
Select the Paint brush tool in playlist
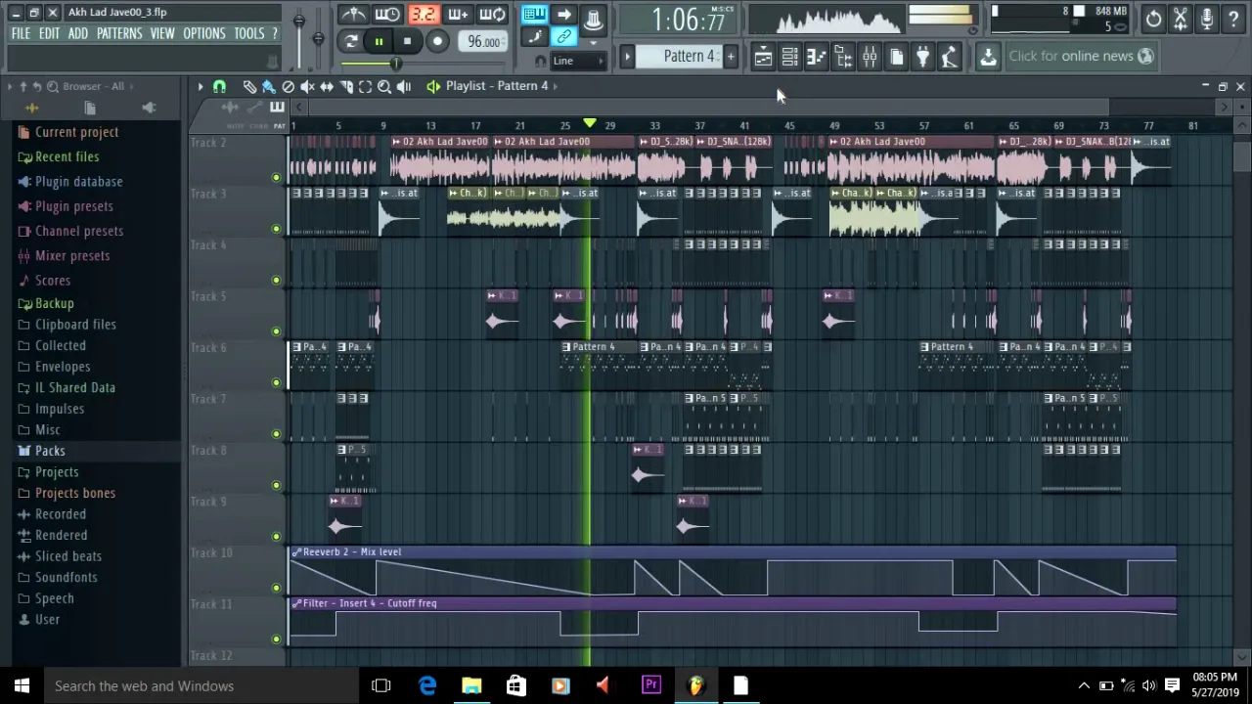click(269, 86)
